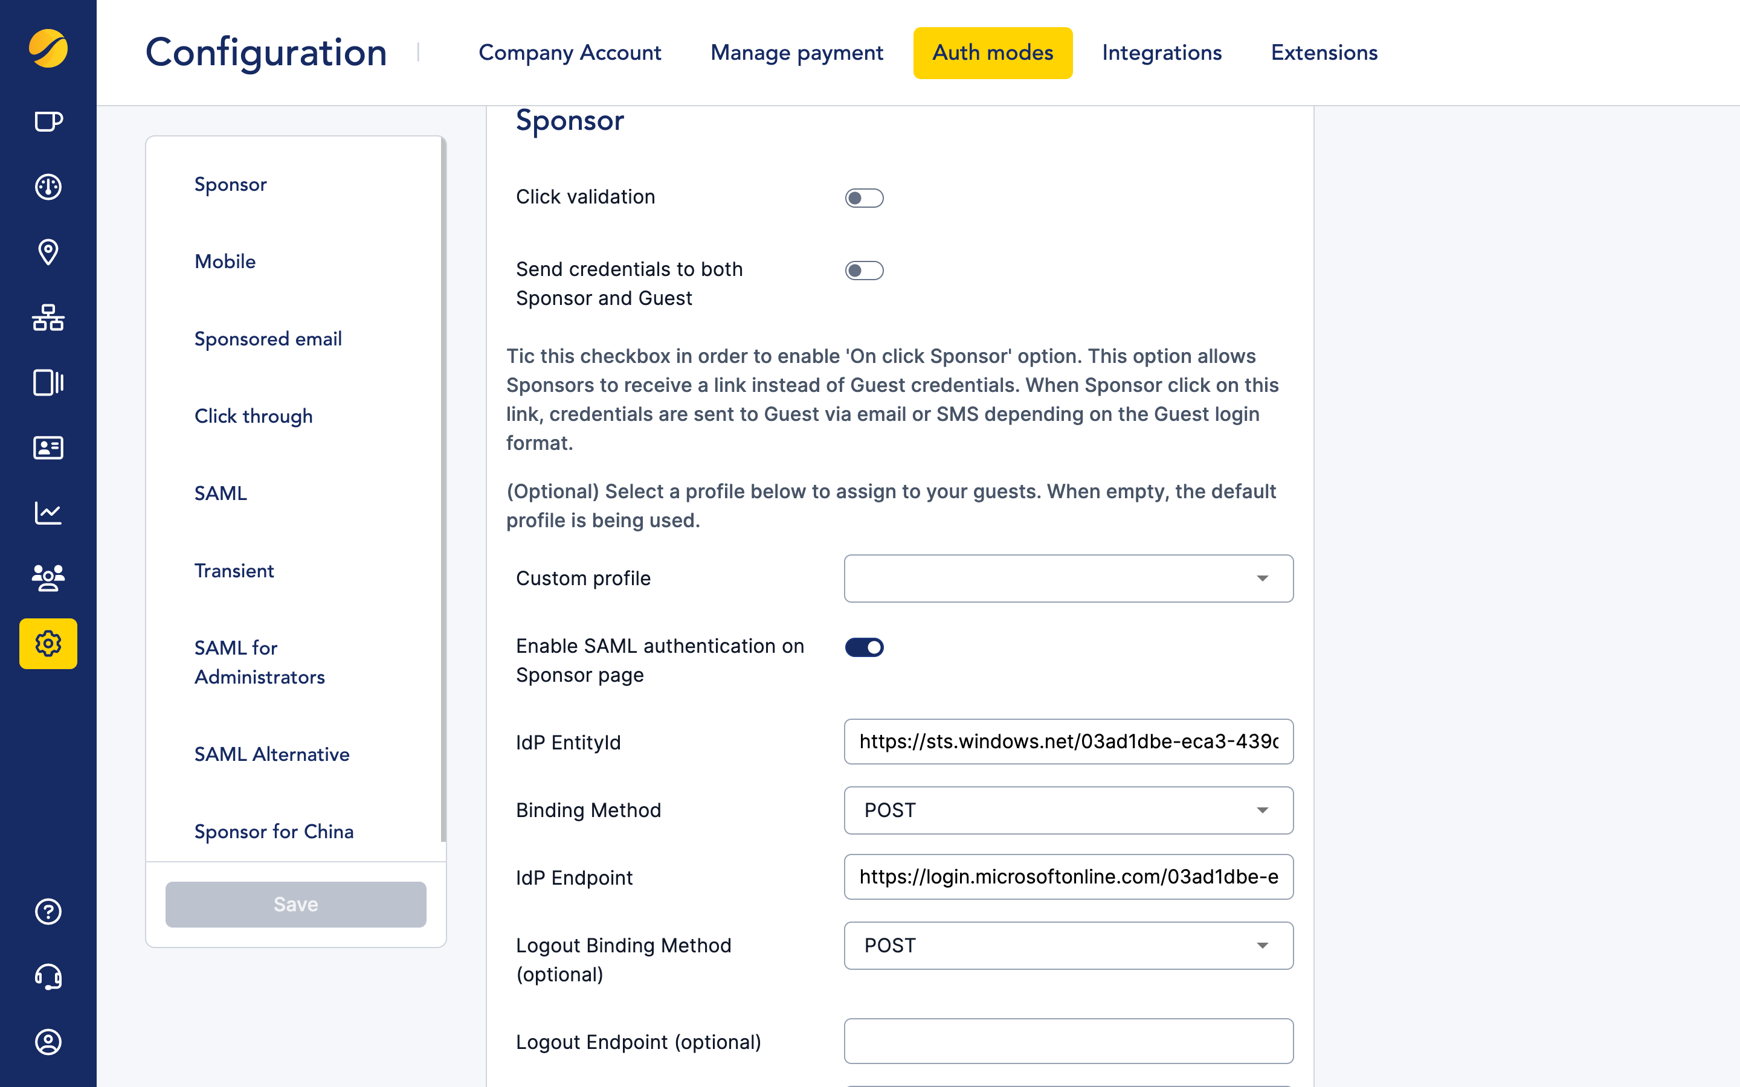The image size is (1740, 1087).
Task: Open the Logout Binding Method dropdown
Action: tap(1068, 945)
